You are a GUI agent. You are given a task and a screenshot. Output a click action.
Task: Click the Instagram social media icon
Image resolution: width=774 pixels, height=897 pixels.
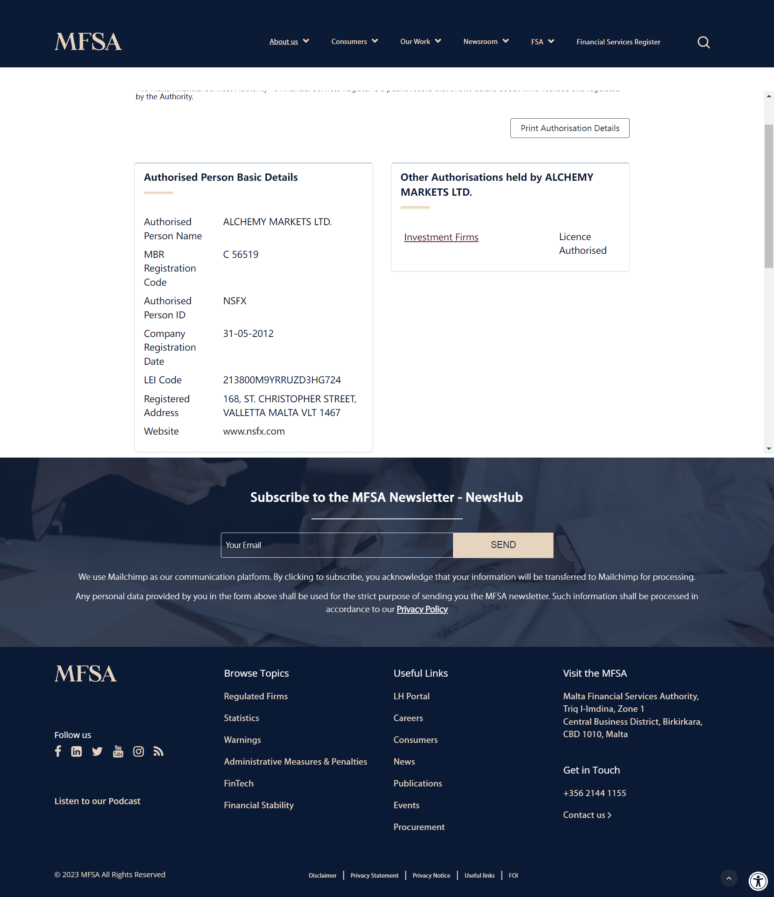coord(138,751)
